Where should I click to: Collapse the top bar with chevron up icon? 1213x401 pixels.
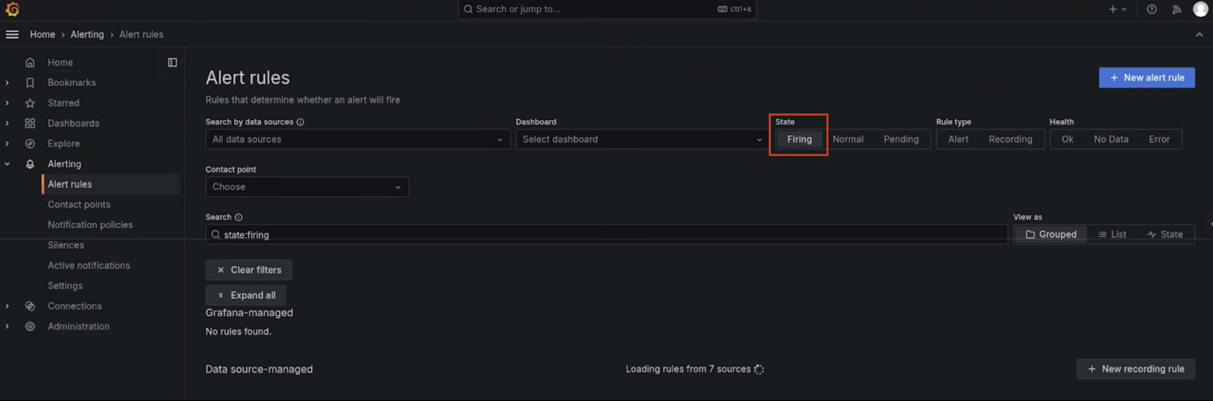tap(1199, 34)
